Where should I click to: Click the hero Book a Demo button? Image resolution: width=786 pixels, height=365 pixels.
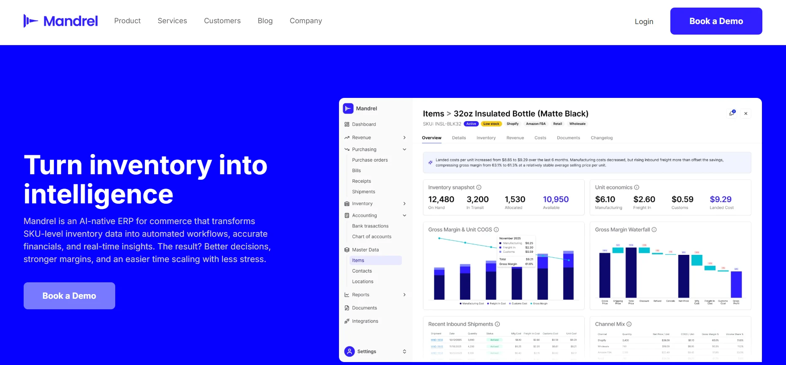pyautogui.click(x=69, y=296)
